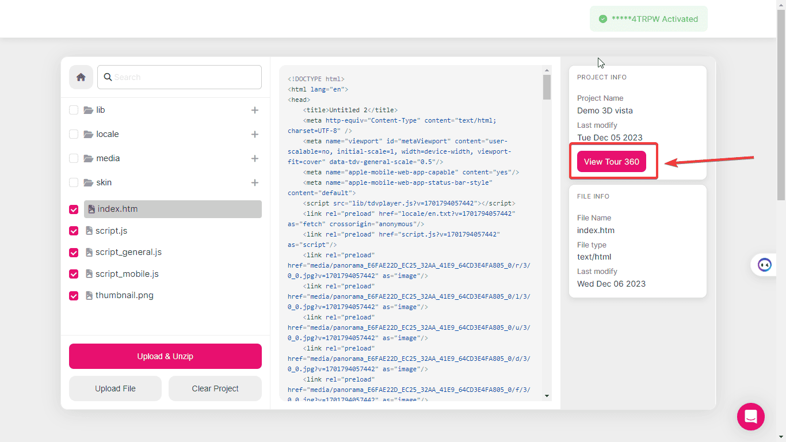
Task: Click the script_mobile.js file icon
Action: (89, 274)
